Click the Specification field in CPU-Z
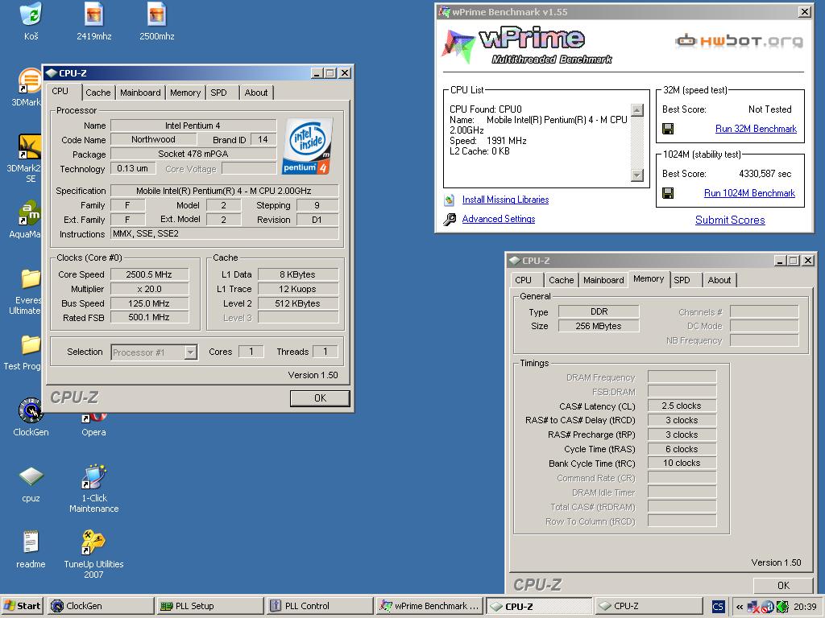This screenshot has height=618, width=825. tap(224, 191)
